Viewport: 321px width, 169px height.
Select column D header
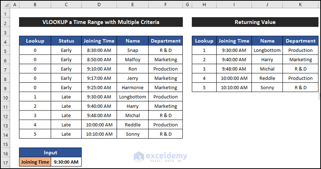click(x=99, y=5)
